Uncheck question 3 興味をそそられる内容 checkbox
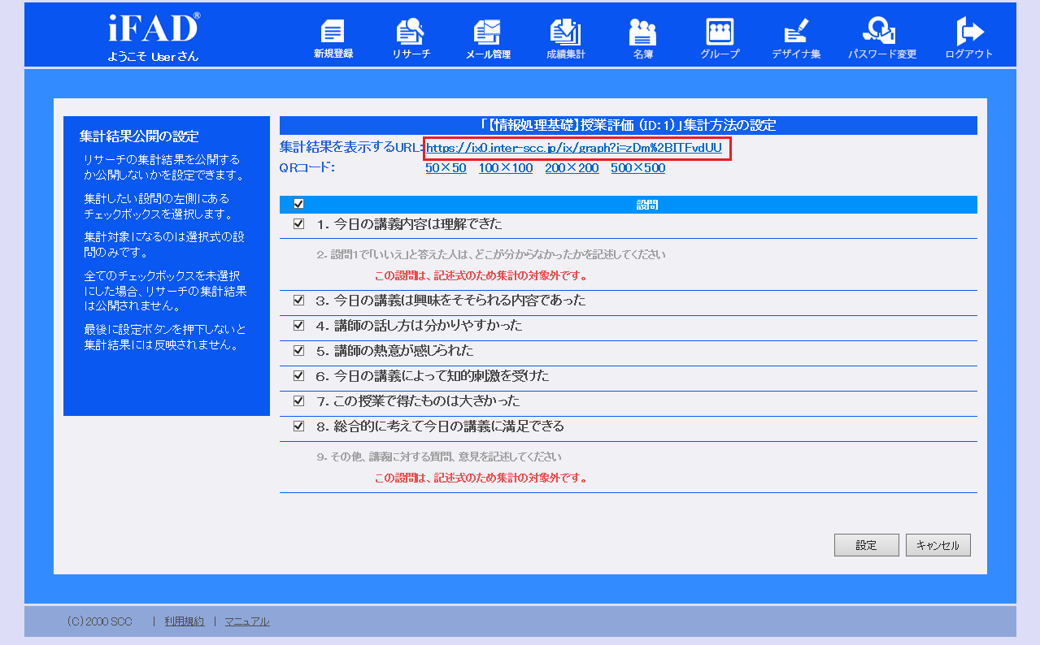This screenshot has height=645, width=1040. point(298,300)
